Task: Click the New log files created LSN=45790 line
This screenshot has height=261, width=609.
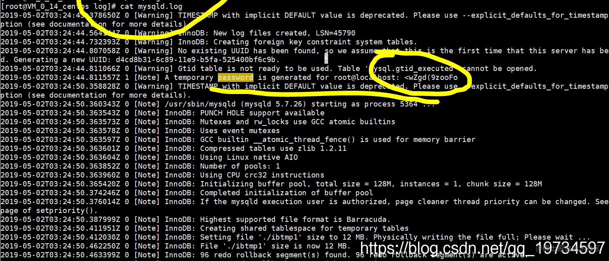Action: (178, 33)
